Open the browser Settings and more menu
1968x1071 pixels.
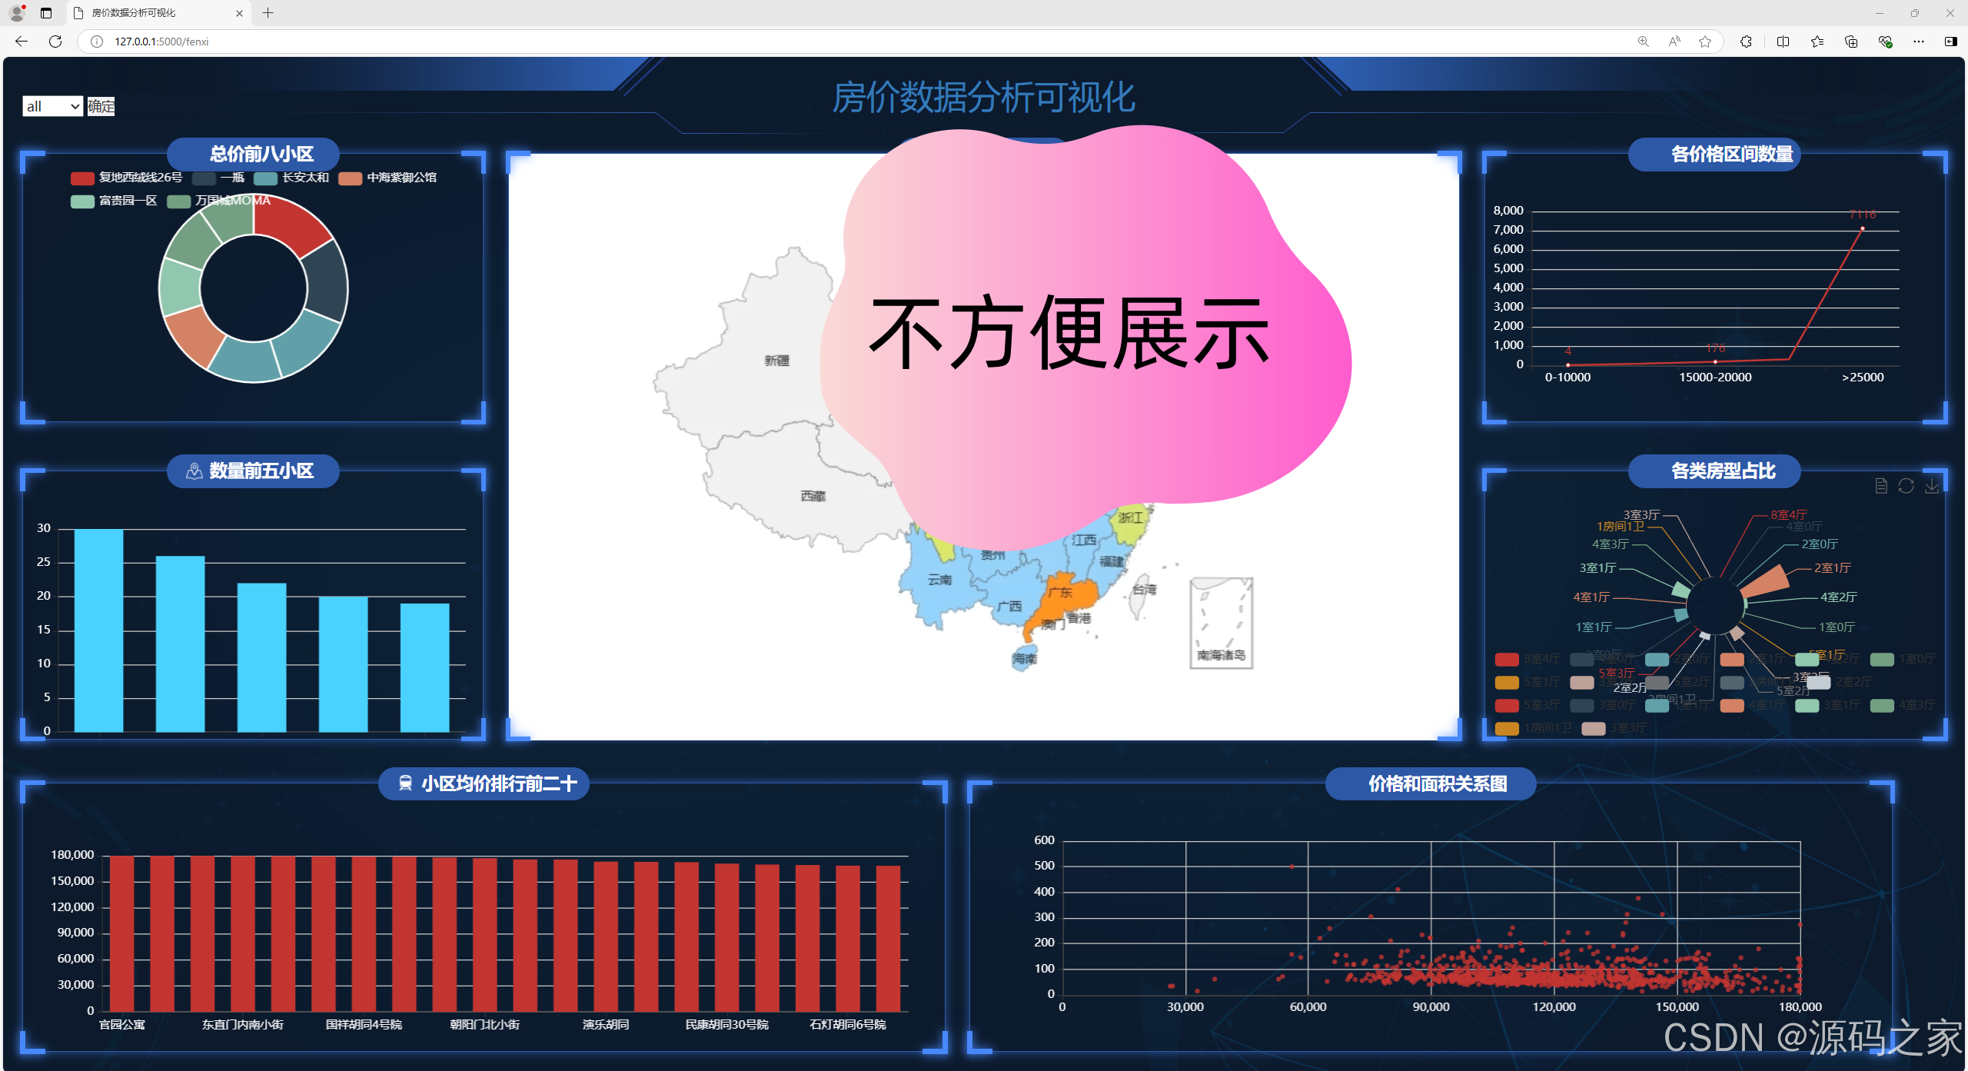1918,42
